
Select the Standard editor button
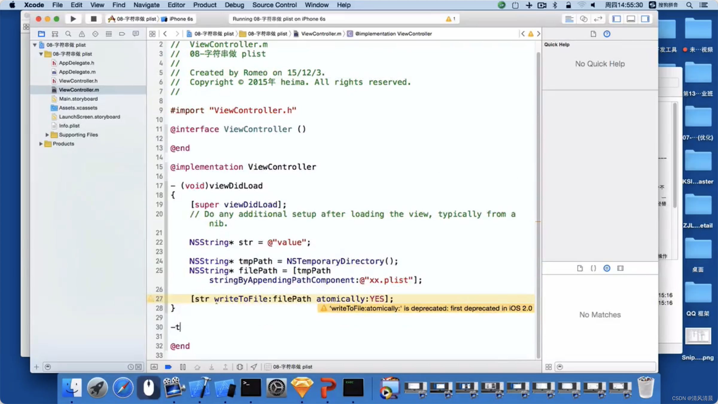pos(569,19)
